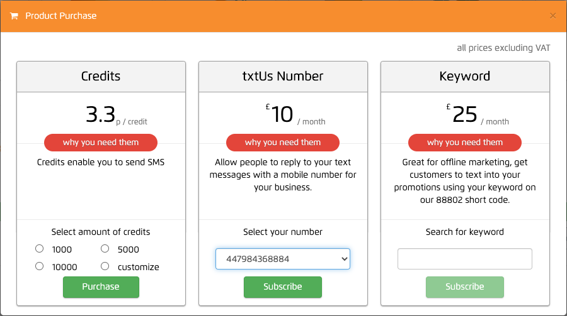Screen dimensions: 567x316
Task: Close the Product Purchase dialog
Action: coord(553,16)
